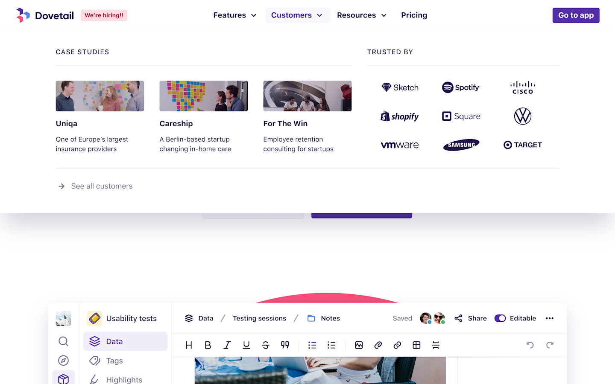This screenshot has width=615, height=384.
Task: Click the redo arrow
Action: click(550, 345)
